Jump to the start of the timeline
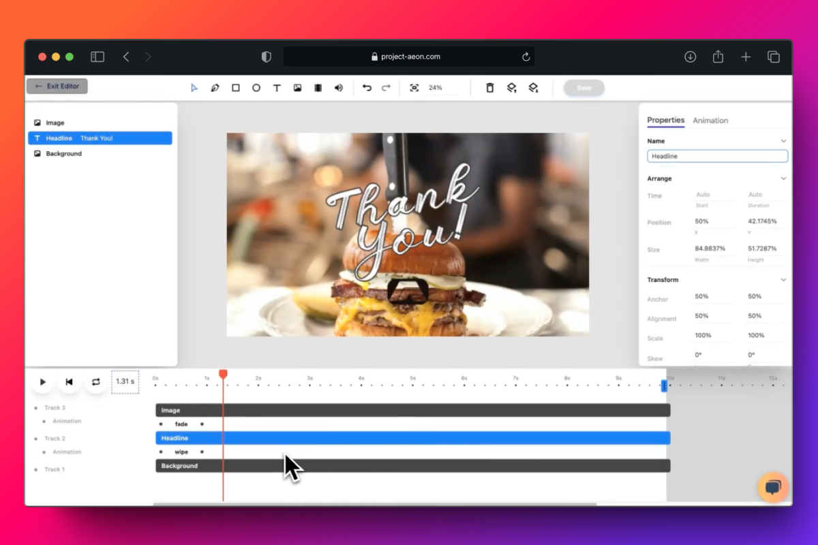The height and width of the screenshot is (545, 818). tap(69, 382)
